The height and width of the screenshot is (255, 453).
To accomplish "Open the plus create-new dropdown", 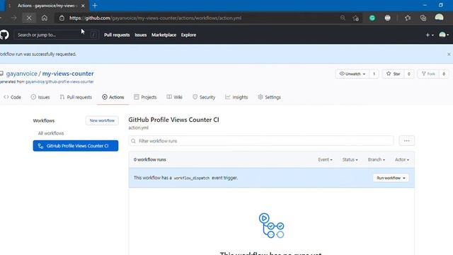I will (430, 35).
